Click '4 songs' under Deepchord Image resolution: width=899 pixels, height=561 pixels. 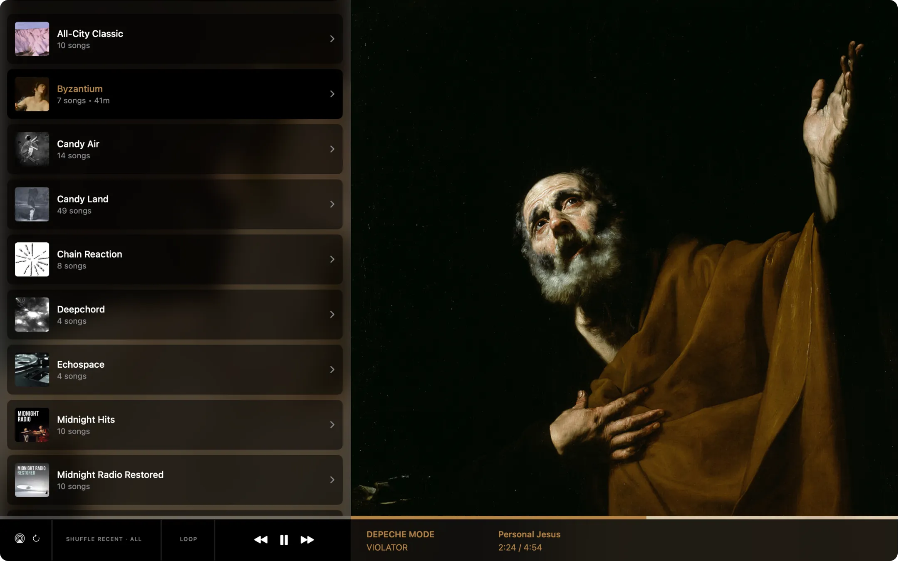(x=72, y=321)
